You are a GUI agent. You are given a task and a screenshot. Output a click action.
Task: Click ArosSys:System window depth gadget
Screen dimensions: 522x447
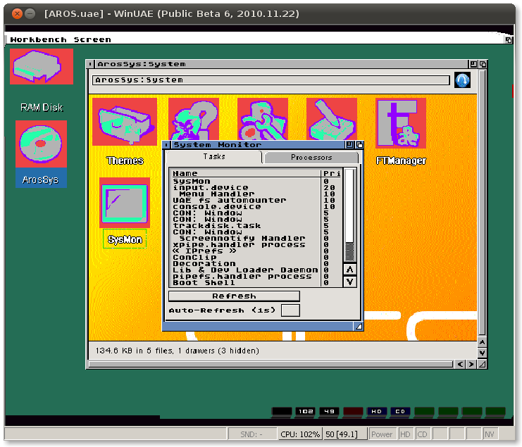[x=483, y=64]
